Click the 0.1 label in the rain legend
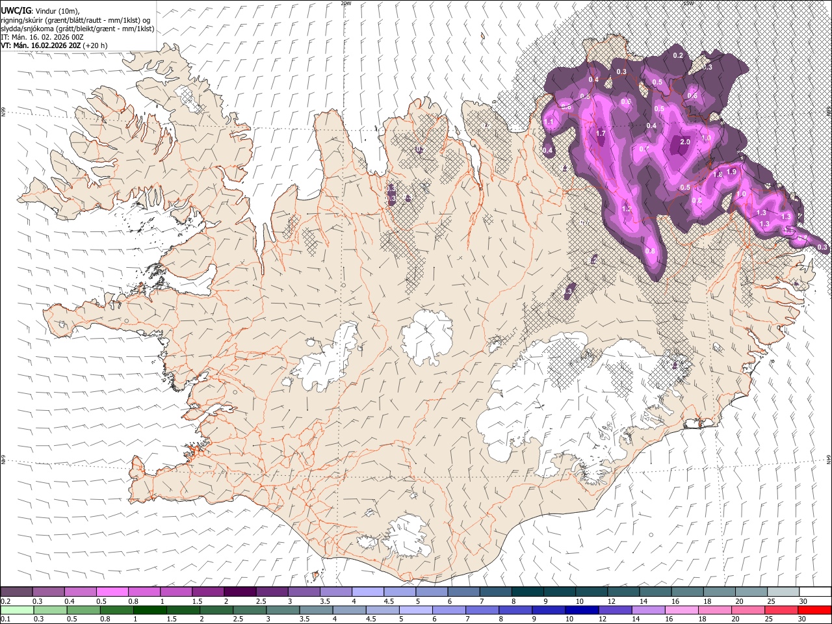Image resolution: width=832 pixels, height=624 pixels. [x=6, y=619]
